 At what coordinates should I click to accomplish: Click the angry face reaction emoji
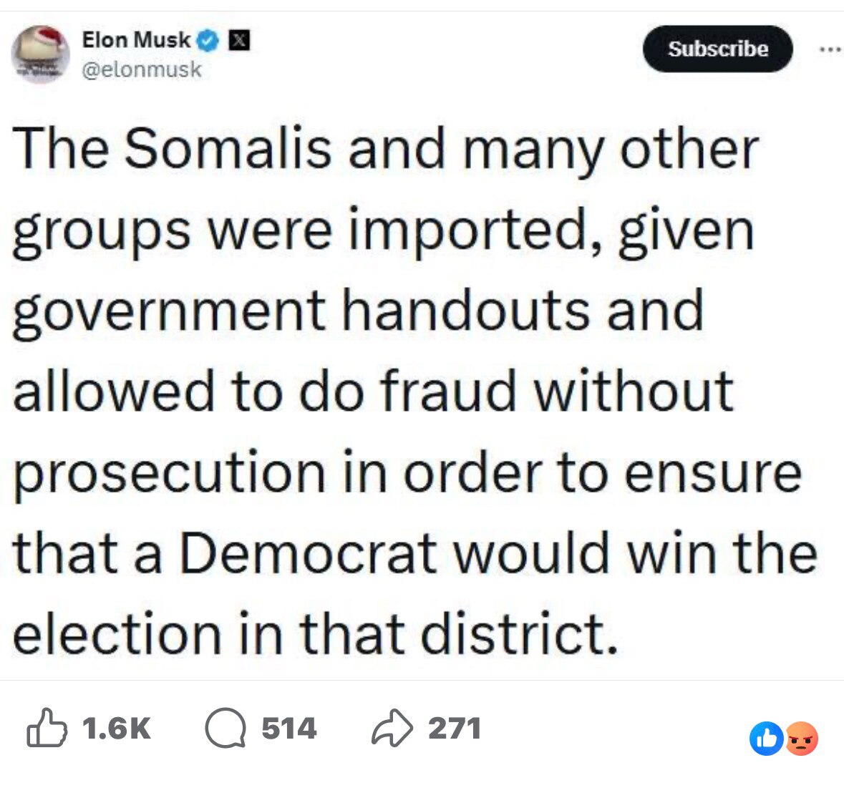[802, 739]
